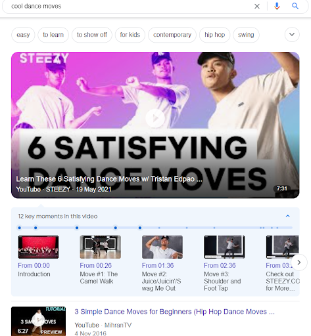Collapse the '12 key moments' panel
This screenshot has height=336, width=311.
point(288,216)
